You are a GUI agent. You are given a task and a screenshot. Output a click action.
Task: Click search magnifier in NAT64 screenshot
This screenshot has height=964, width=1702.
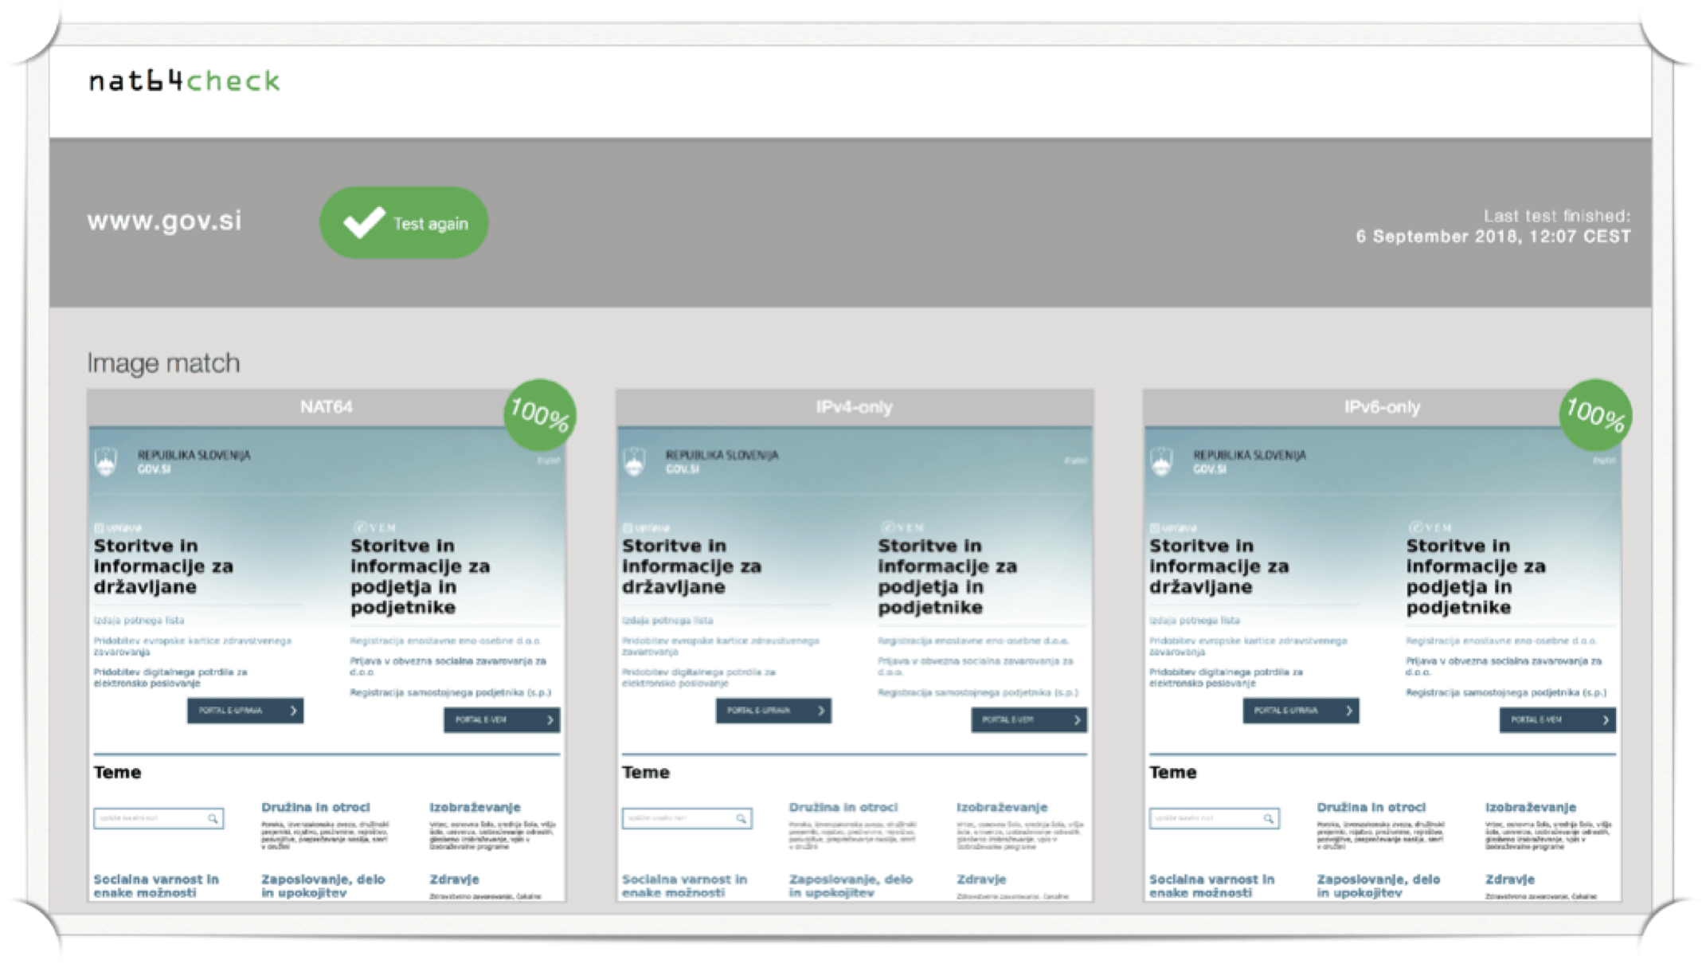213,818
